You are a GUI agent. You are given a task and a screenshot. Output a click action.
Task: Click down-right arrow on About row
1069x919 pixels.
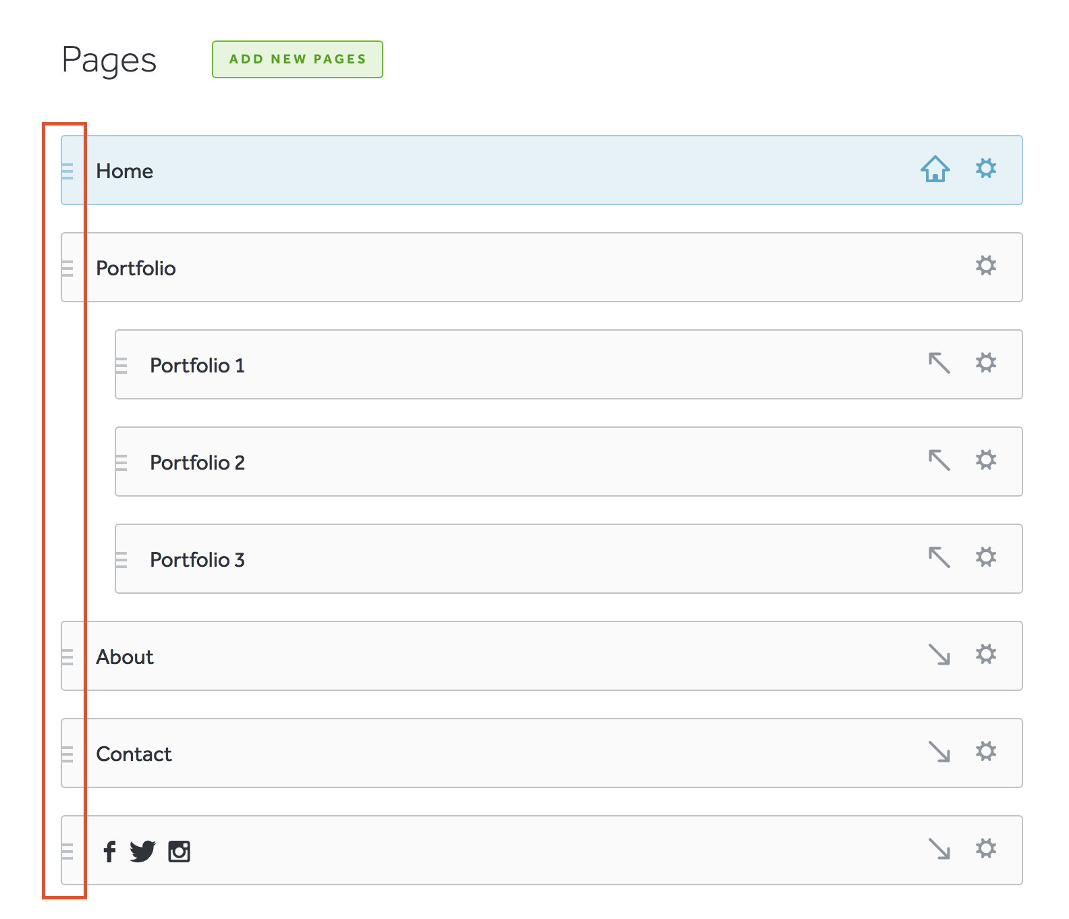click(x=939, y=655)
